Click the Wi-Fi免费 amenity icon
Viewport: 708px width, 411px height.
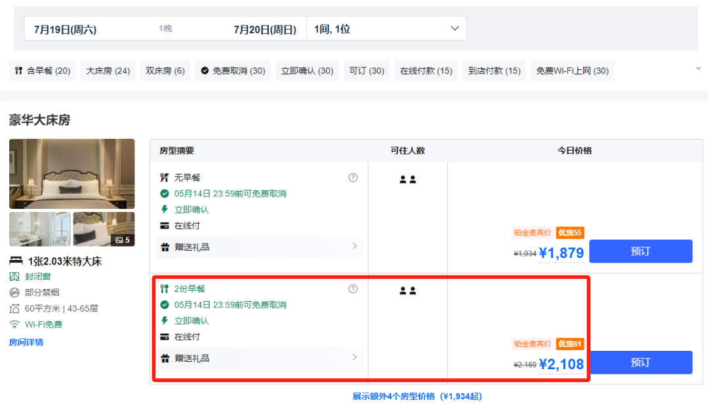tap(14, 325)
